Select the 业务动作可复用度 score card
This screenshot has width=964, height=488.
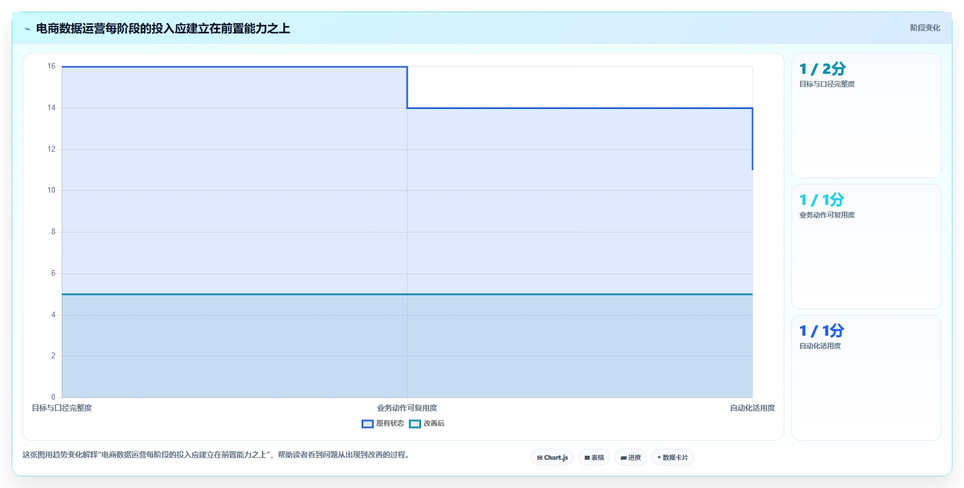866,246
